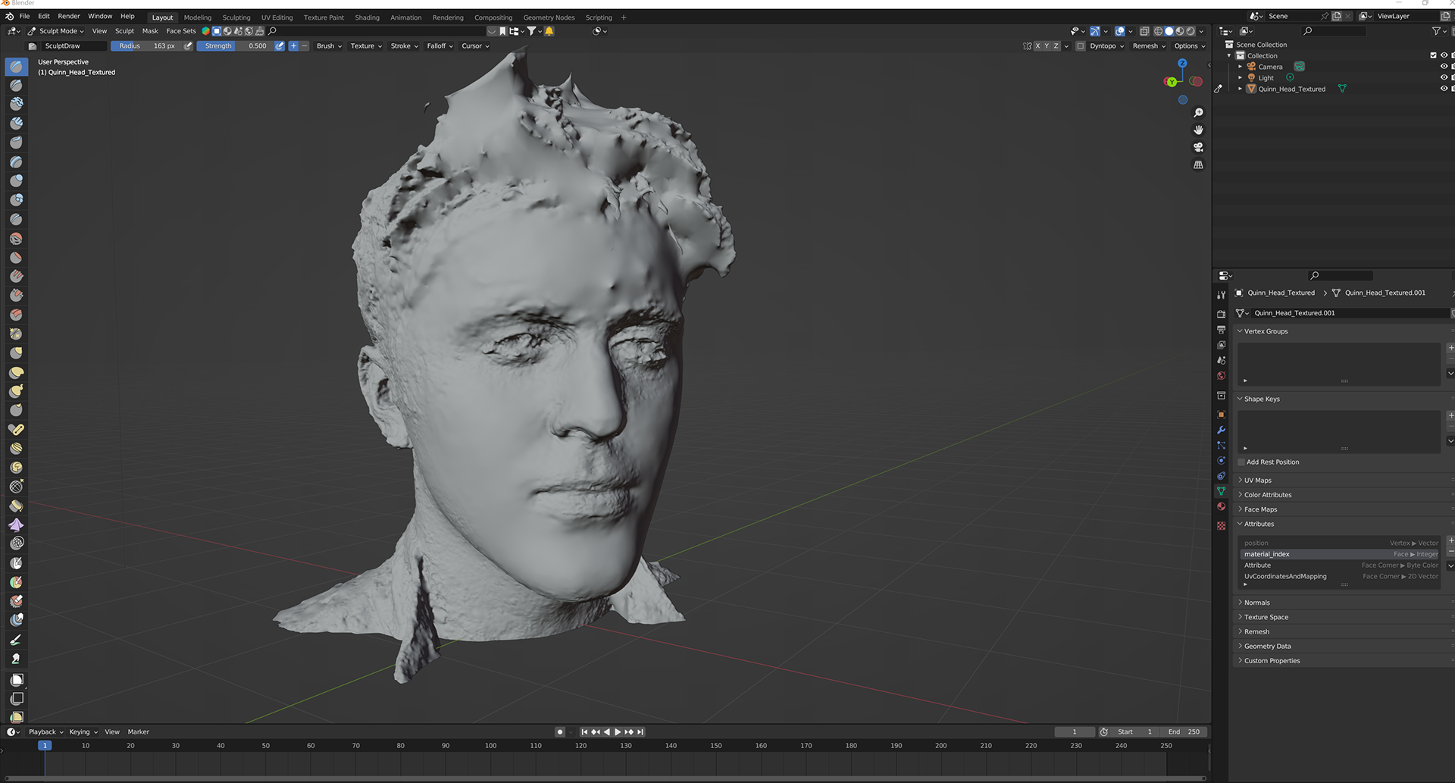
Task: Adjust the brush Radius slider
Action: click(146, 46)
